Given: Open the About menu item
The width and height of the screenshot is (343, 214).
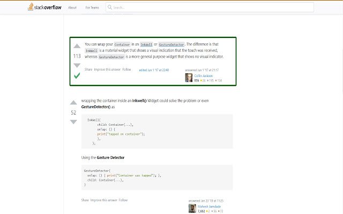Looking at the screenshot, I should pyautogui.click(x=72, y=8).
